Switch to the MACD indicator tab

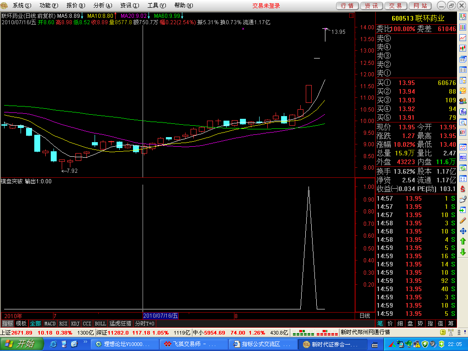[50, 324]
